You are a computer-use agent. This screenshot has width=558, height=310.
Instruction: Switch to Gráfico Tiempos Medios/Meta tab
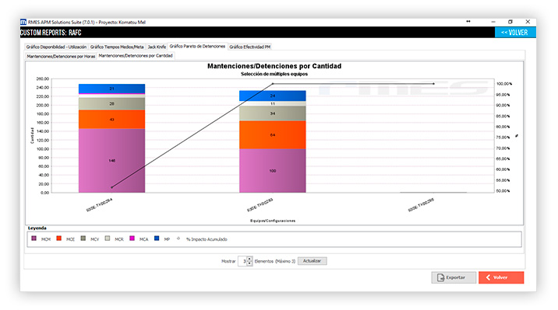click(x=117, y=47)
